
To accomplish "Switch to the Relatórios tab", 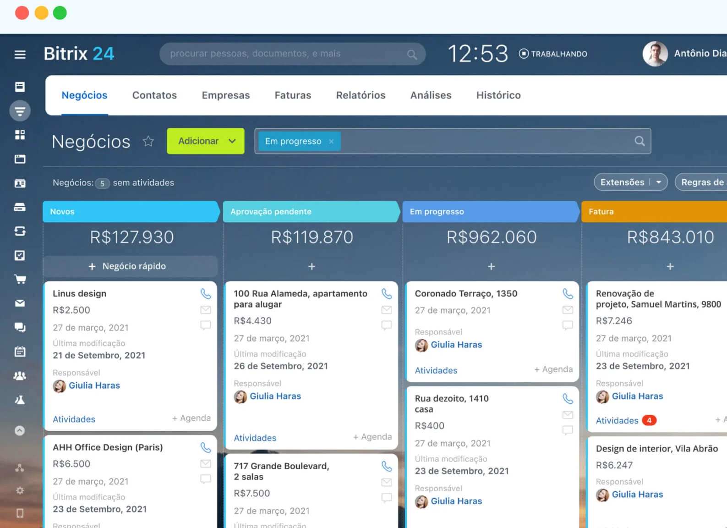I will click(x=361, y=95).
